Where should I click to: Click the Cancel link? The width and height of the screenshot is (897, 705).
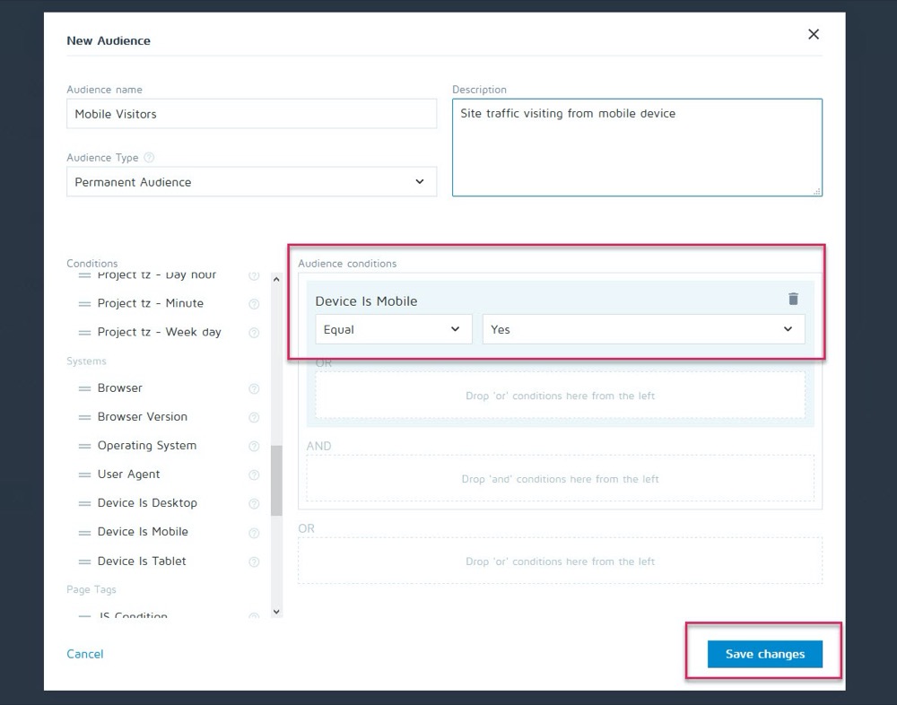click(x=85, y=654)
